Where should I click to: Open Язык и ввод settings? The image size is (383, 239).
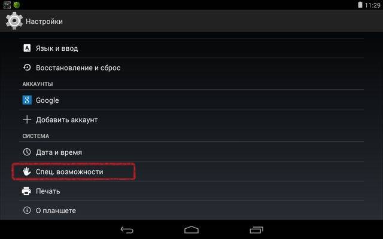click(x=191, y=48)
